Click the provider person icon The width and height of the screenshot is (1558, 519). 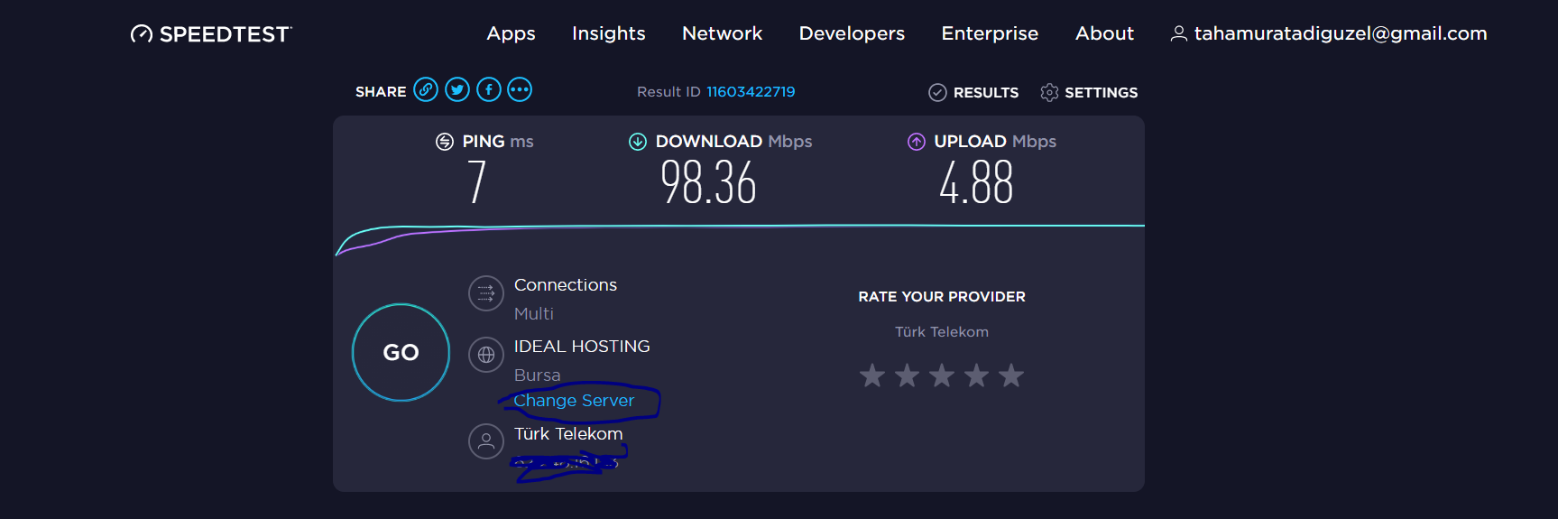point(486,441)
